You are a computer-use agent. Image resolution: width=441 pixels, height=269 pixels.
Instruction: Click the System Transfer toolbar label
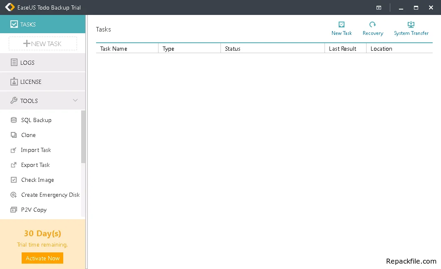(411, 33)
